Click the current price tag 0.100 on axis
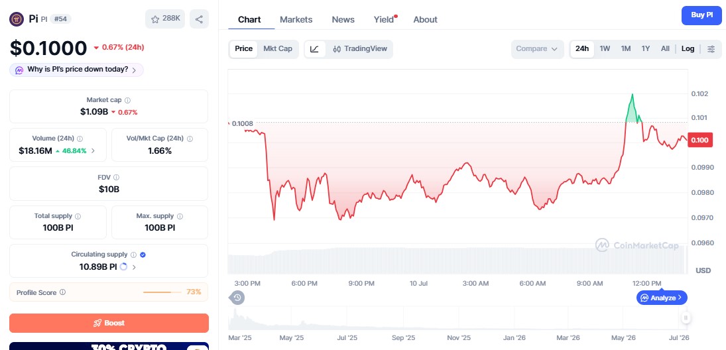The image size is (726, 350). [x=701, y=140]
